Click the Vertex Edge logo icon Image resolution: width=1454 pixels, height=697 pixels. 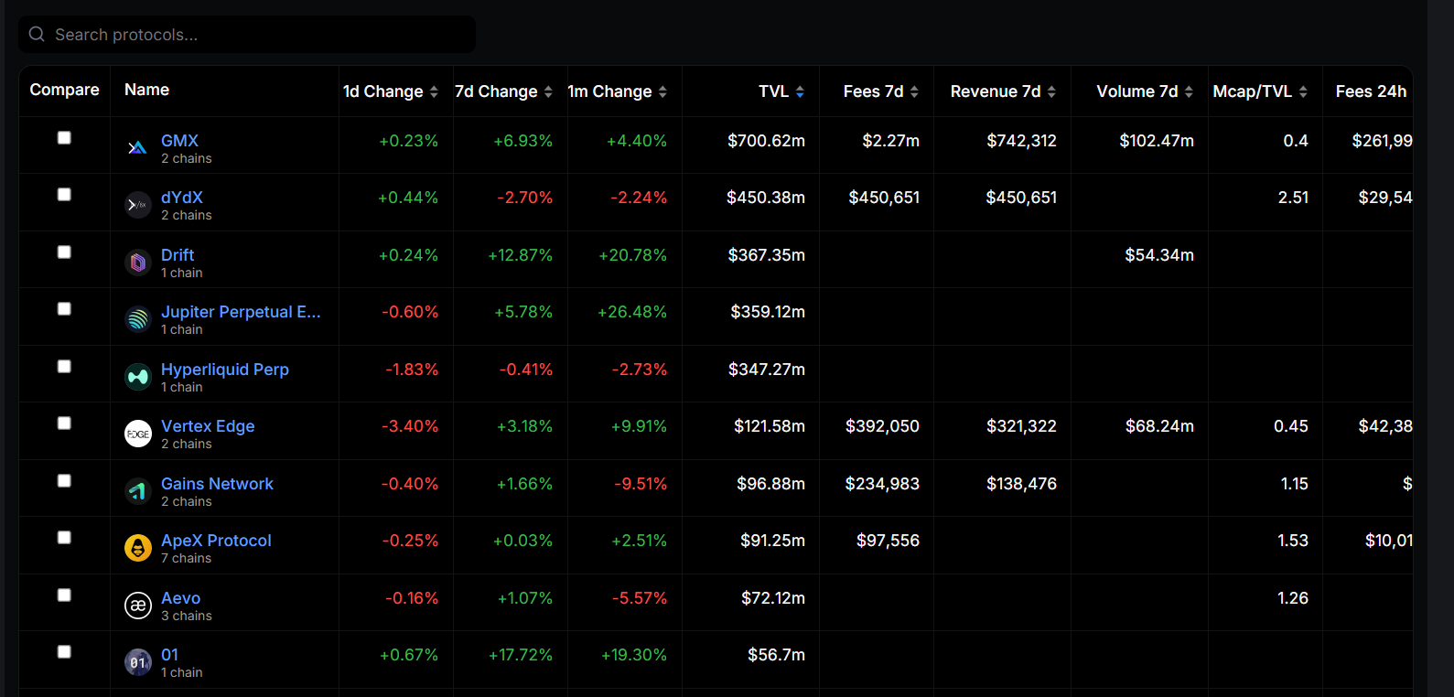point(138,434)
